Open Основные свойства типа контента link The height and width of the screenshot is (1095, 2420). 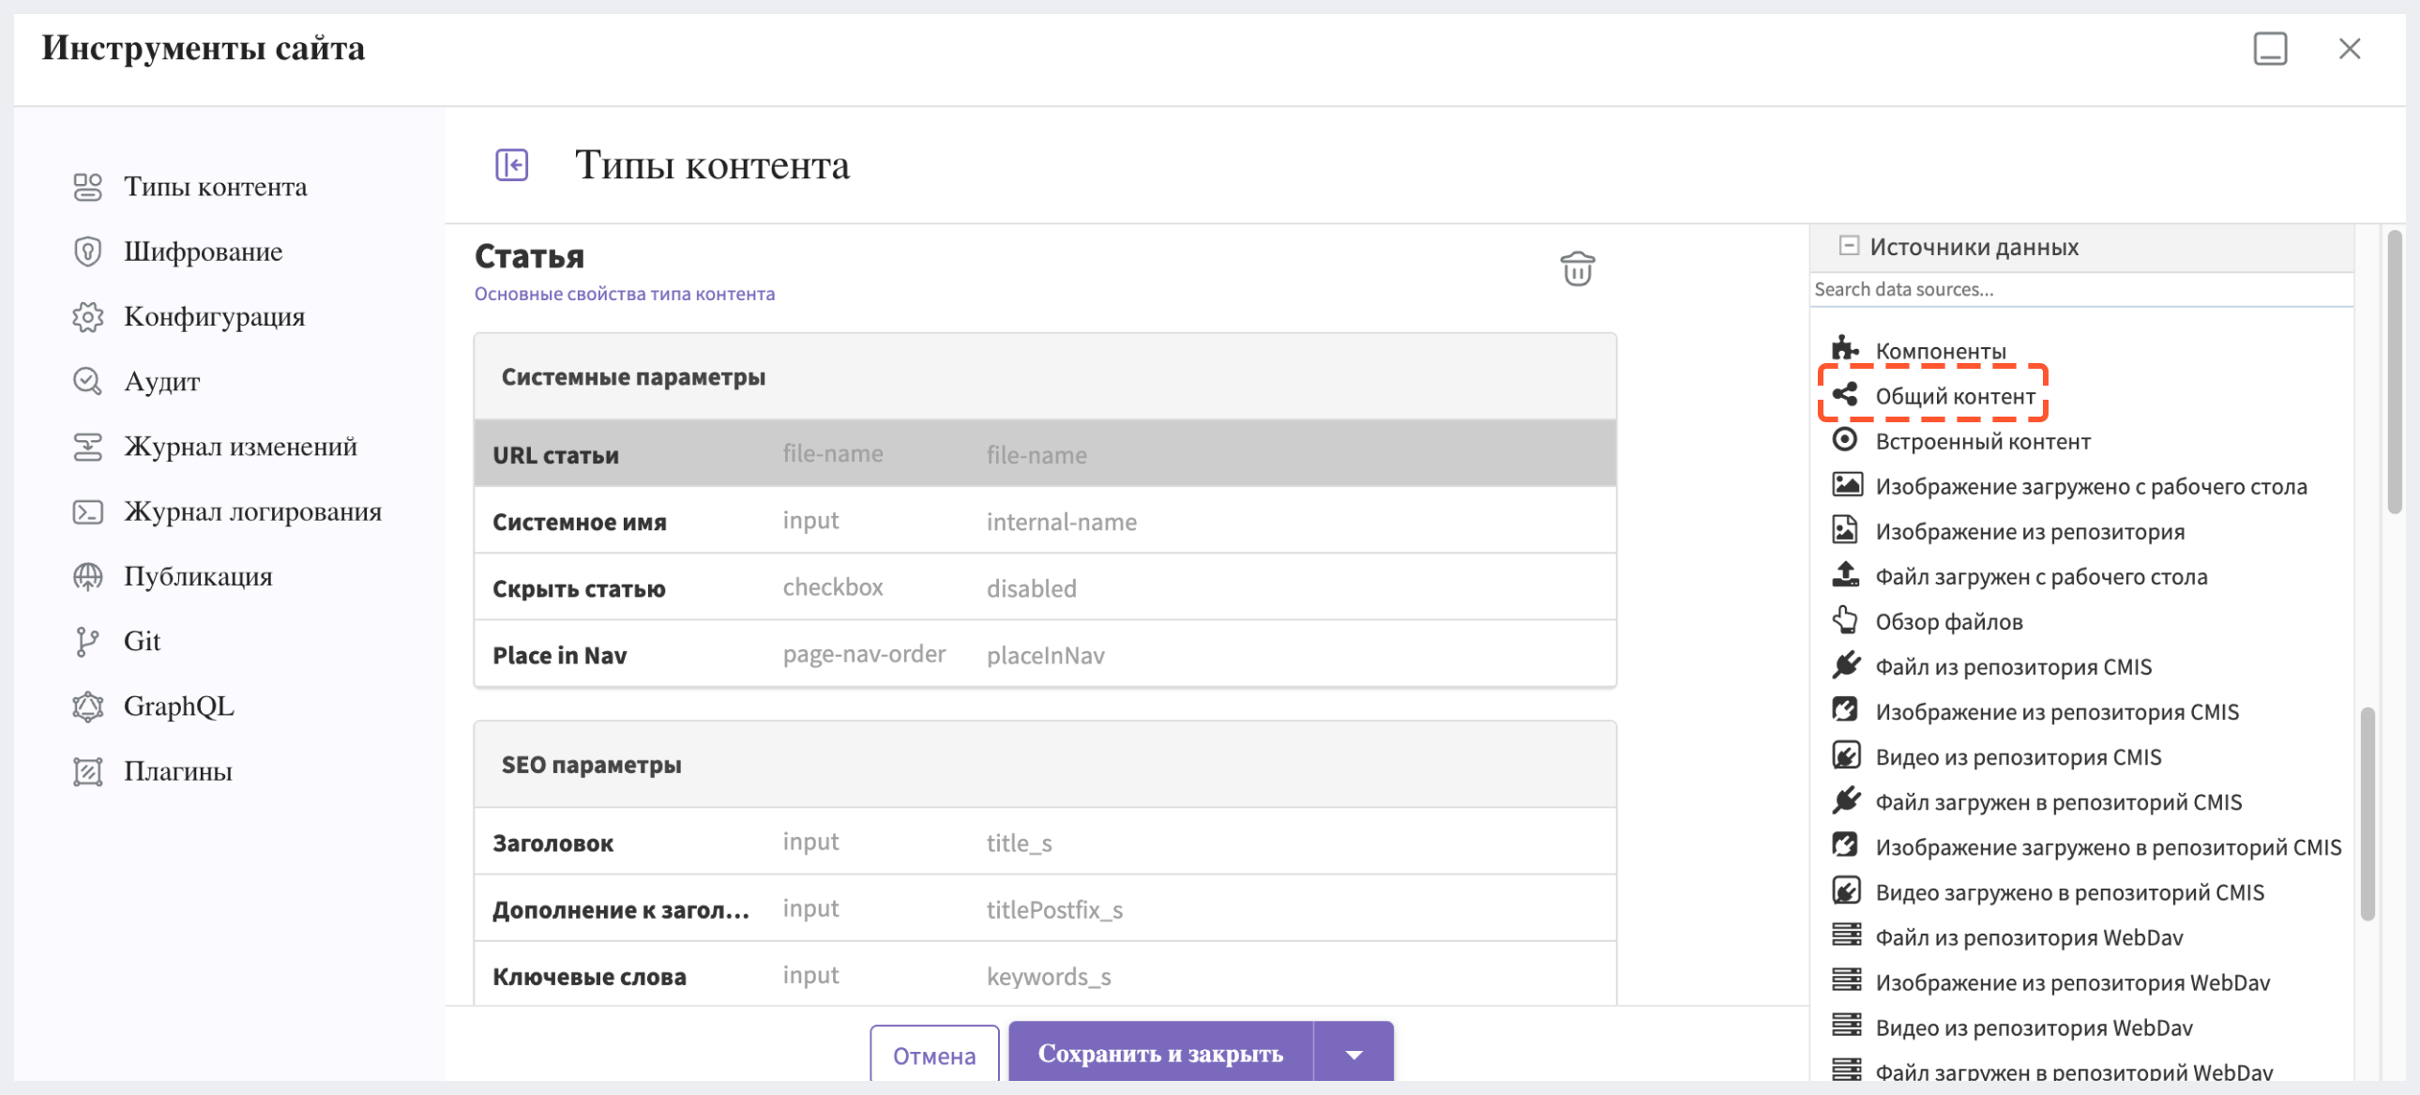click(x=624, y=295)
